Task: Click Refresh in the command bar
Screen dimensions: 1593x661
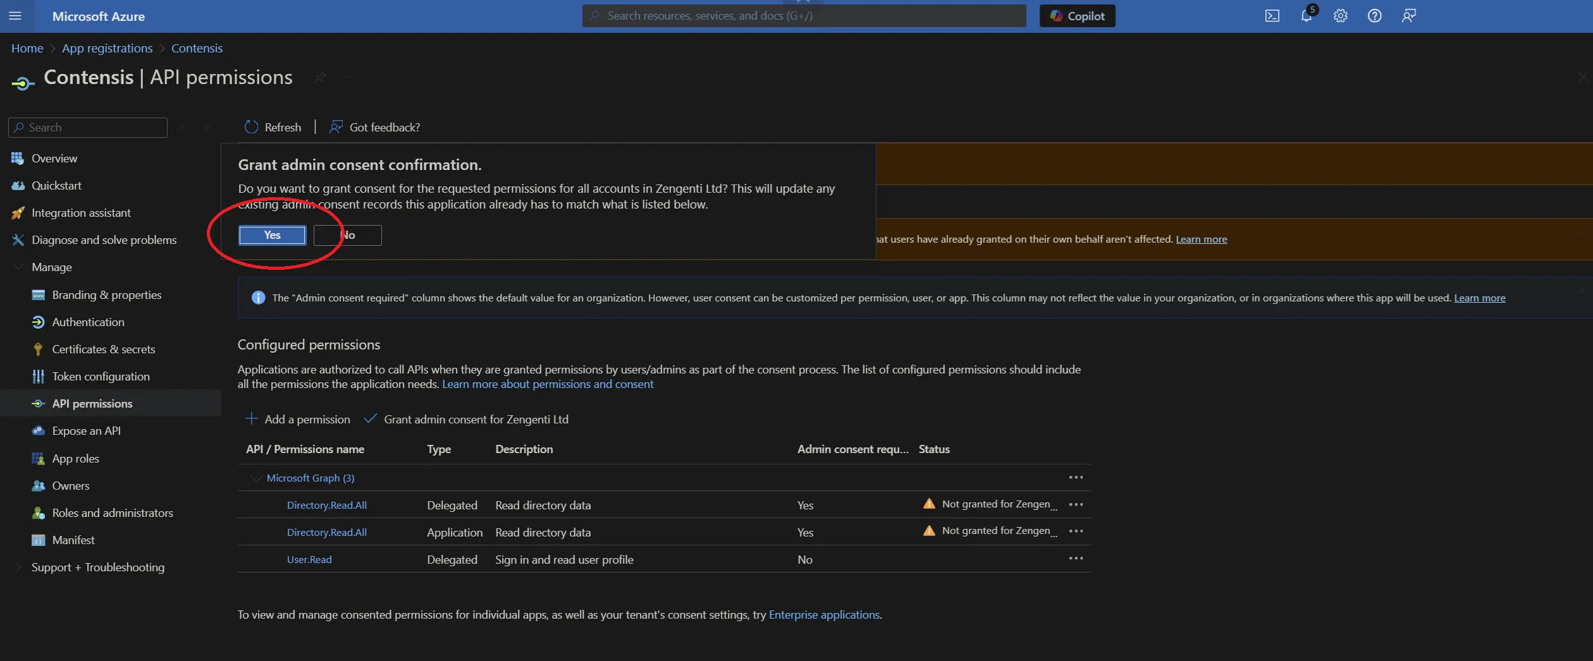Action: [273, 127]
